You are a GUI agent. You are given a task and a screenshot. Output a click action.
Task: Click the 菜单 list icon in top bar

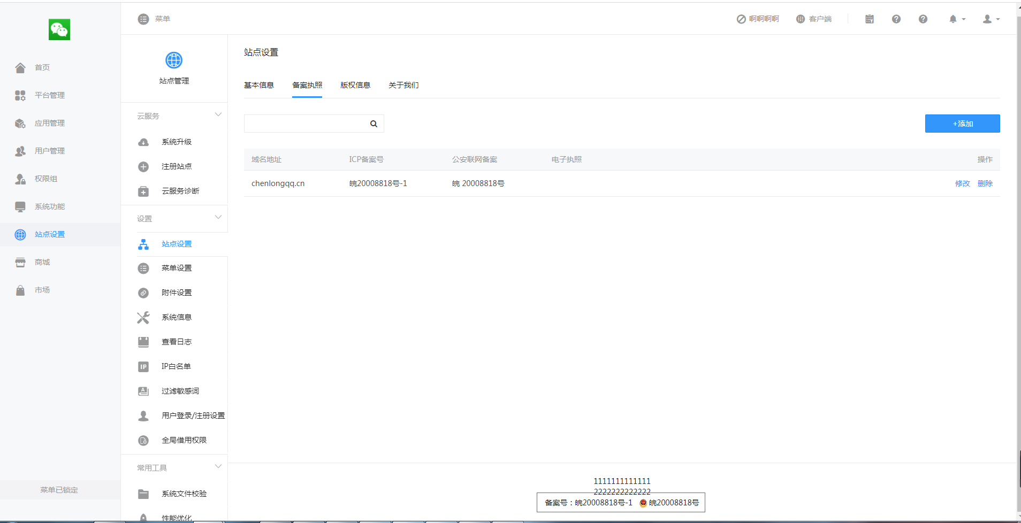[x=143, y=19]
